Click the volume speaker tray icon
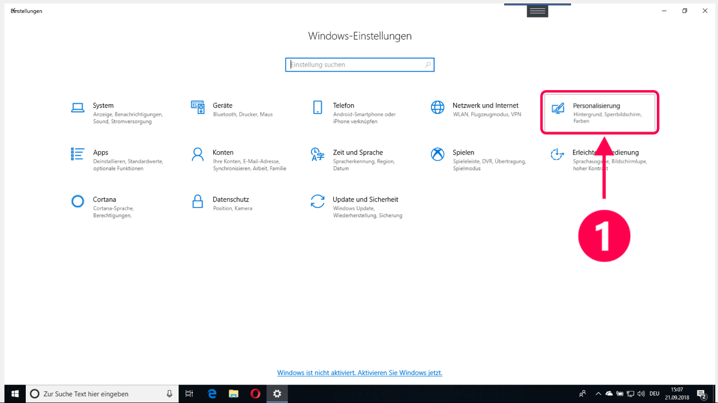Image resolution: width=718 pixels, height=403 pixels. 641,394
